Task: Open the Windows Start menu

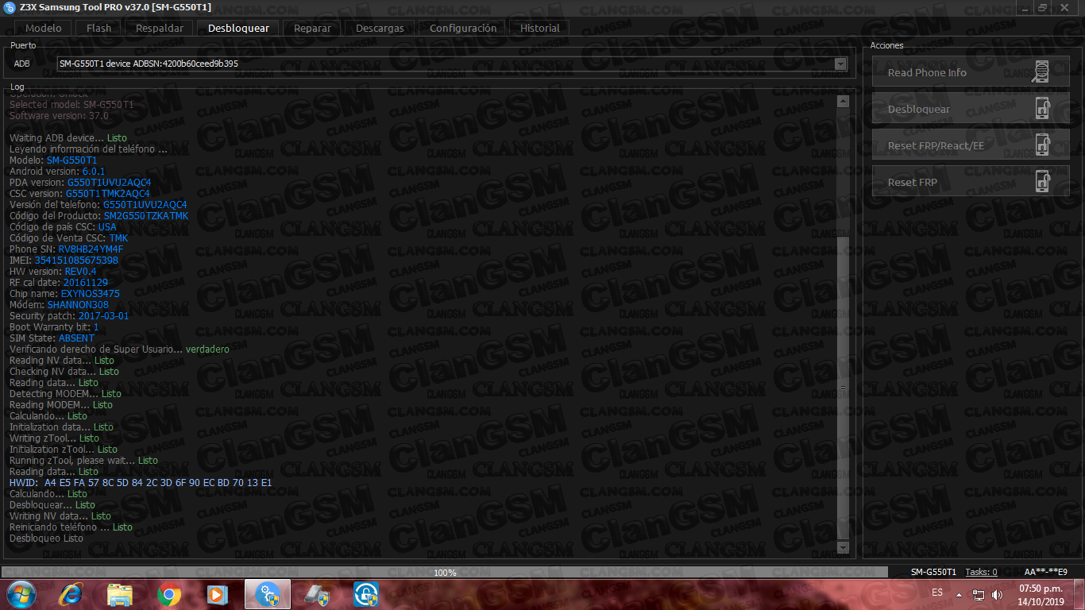Action: (21, 594)
